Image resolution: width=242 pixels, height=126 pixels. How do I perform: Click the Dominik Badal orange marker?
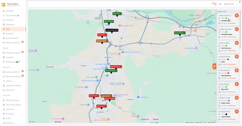(x=102, y=41)
